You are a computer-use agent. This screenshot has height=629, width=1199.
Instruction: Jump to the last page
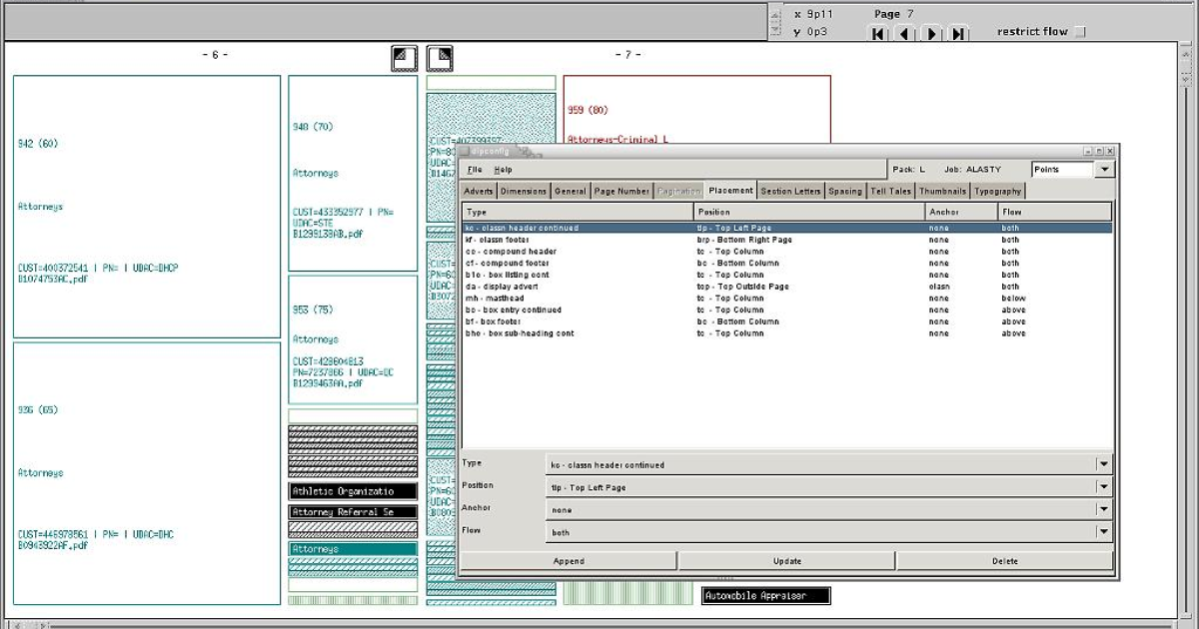click(x=958, y=34)
